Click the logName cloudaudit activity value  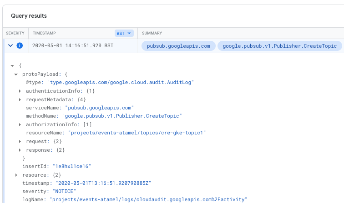pos(148,200)
